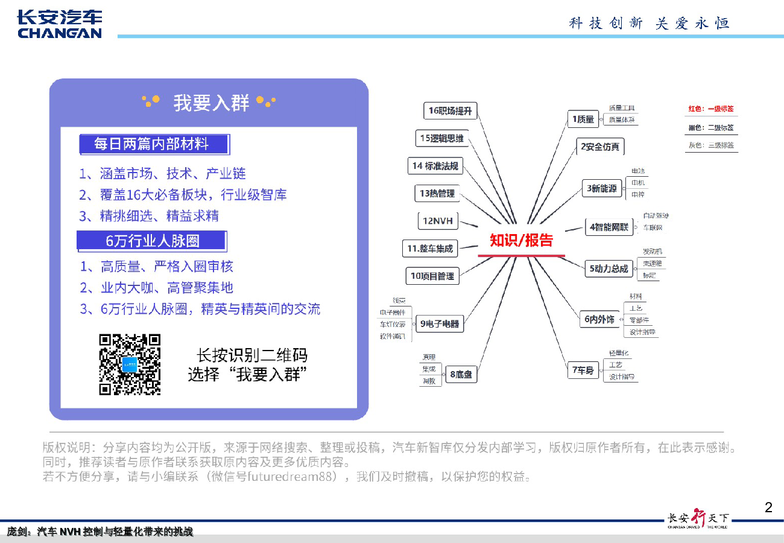Click the 轻量化 sub-node under 7车身
The width and height of the screenshot is (784, 543).
(x=619, y=353)
